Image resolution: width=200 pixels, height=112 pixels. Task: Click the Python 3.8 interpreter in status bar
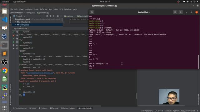[184, 111]
